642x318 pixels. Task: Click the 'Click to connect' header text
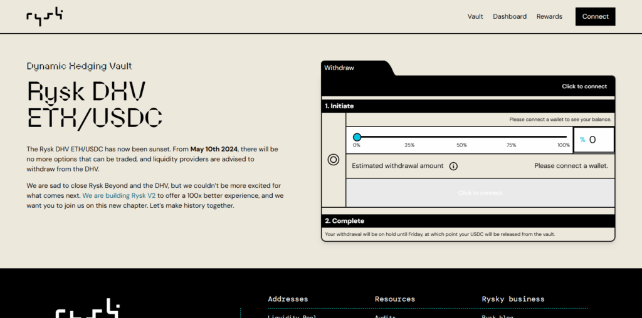584,86
